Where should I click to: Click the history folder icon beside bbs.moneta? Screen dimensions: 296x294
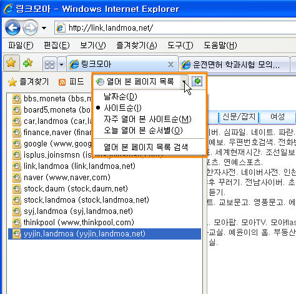coord(16,99)
